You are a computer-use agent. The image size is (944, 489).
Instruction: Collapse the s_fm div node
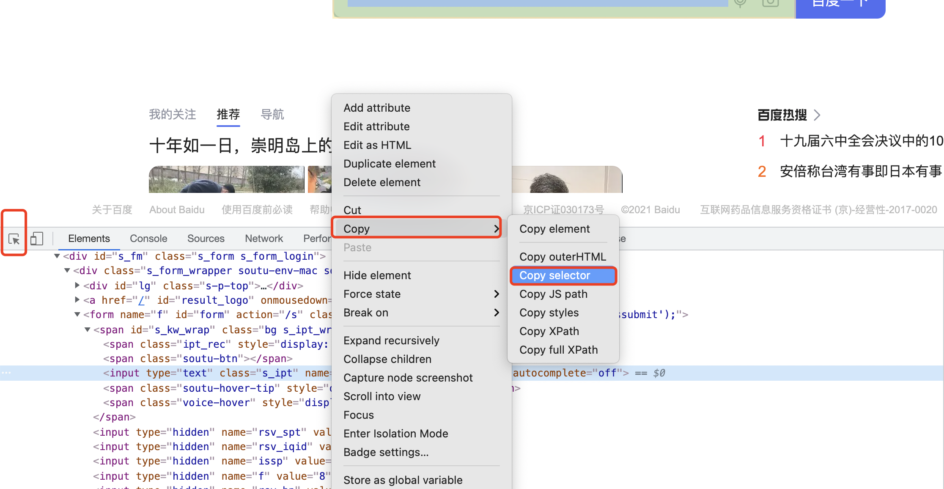[57, 256]
